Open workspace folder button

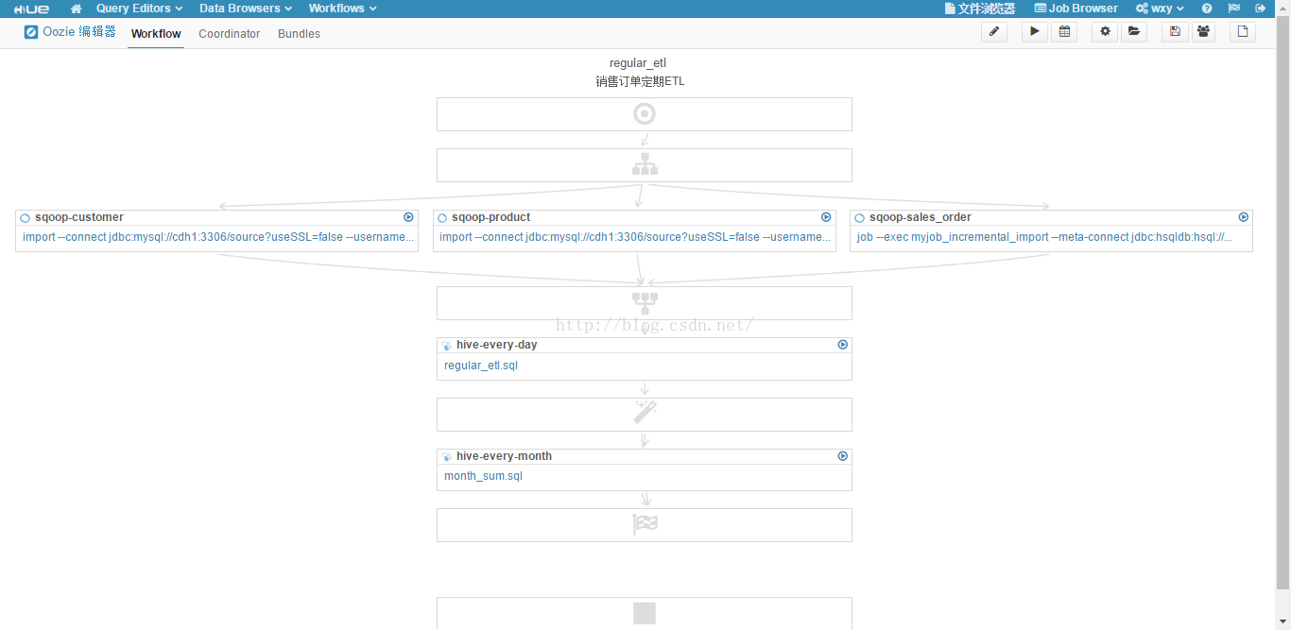click(x=1133, y=32)
